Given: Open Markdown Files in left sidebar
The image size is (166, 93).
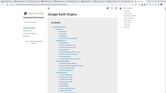Looking at the screenshot, I should (x=27, y=31).
